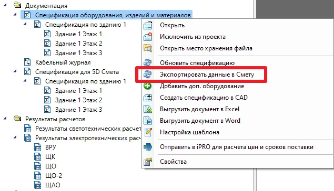
Task: Click the pencil icon next to Настройка шаблона
Action: [148, 132]
